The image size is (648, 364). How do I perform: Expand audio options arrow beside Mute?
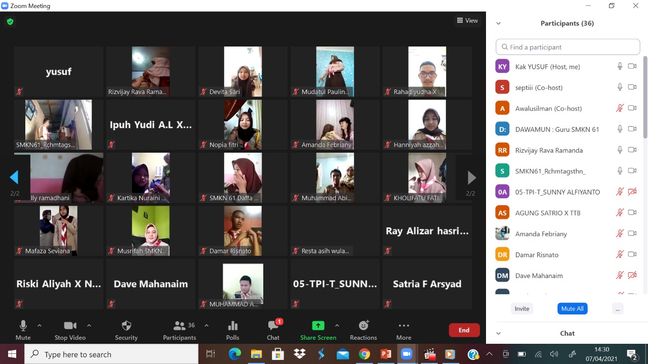tap(39, 326)
